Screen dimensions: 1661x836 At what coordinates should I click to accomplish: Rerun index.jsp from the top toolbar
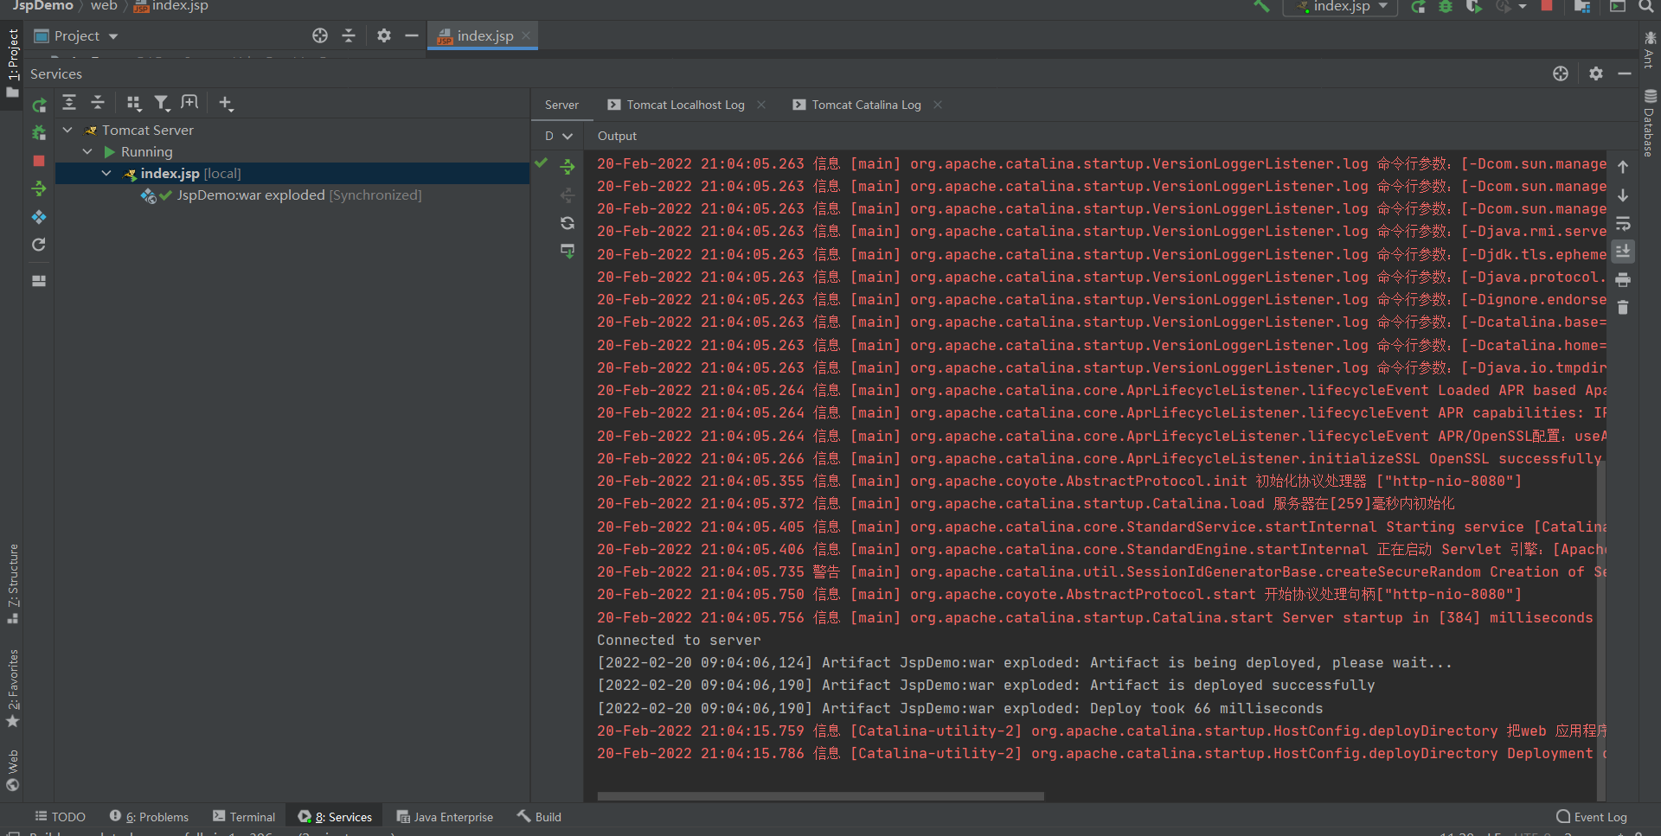[x=1418, y=7]
